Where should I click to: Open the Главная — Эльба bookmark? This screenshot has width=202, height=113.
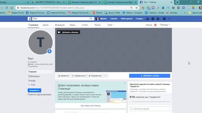tap(154, 13)
